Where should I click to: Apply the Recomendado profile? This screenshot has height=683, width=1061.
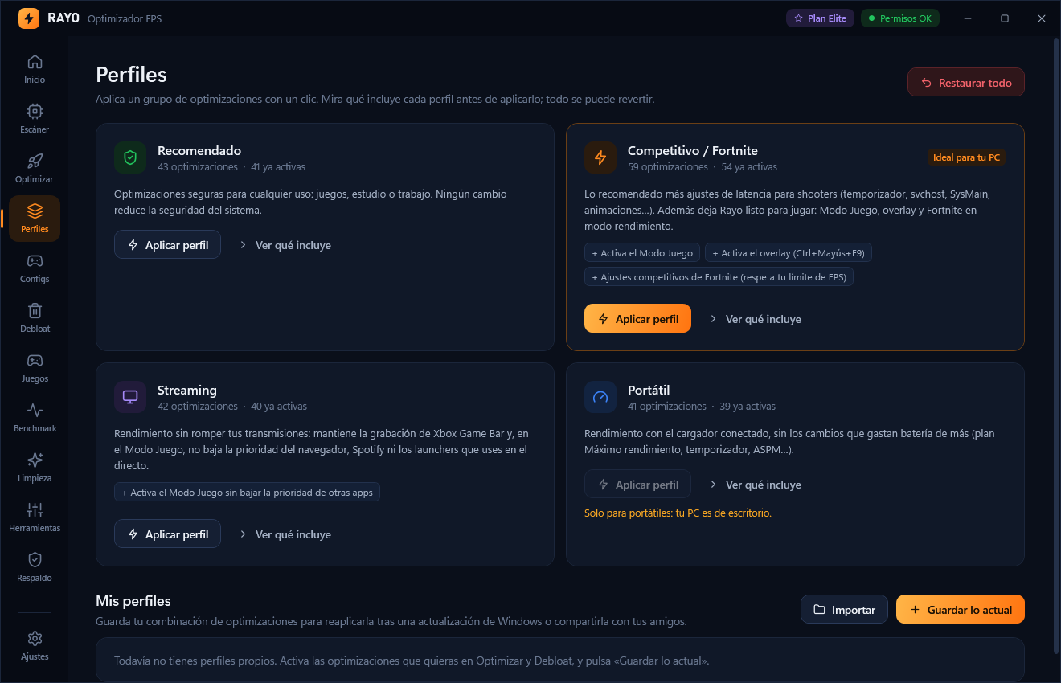point(167,245)
